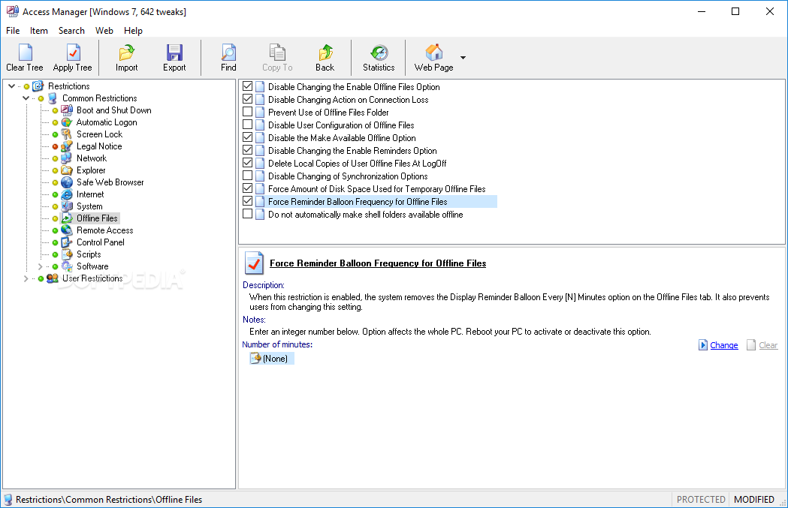The height and width of the screenshot is (508, 788).
Task: Select the Control Panel tree icon
Action: coord(67,242)
